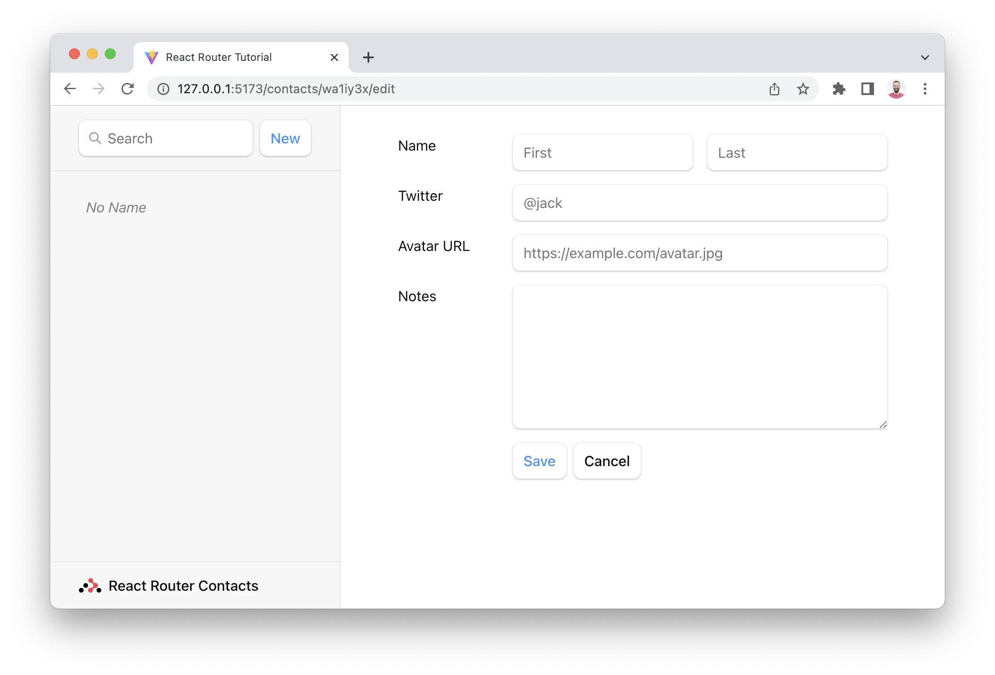
Task: Open a new browser tab
Action: click(x=368, y=57)
